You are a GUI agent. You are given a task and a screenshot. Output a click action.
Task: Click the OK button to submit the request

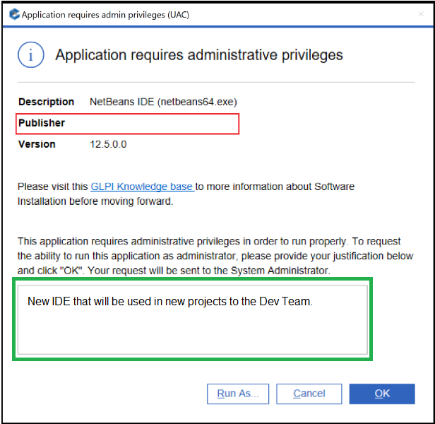[x=382, y=394]
